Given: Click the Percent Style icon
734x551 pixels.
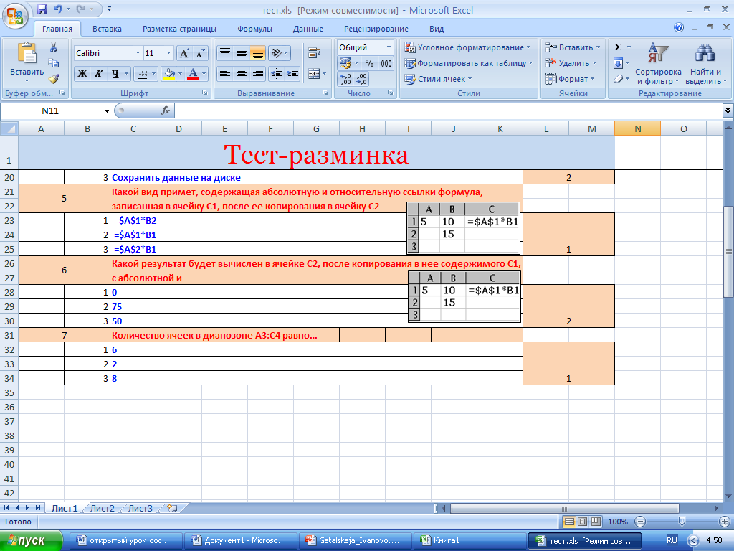Looking at the screenshot, I should 370,63.
